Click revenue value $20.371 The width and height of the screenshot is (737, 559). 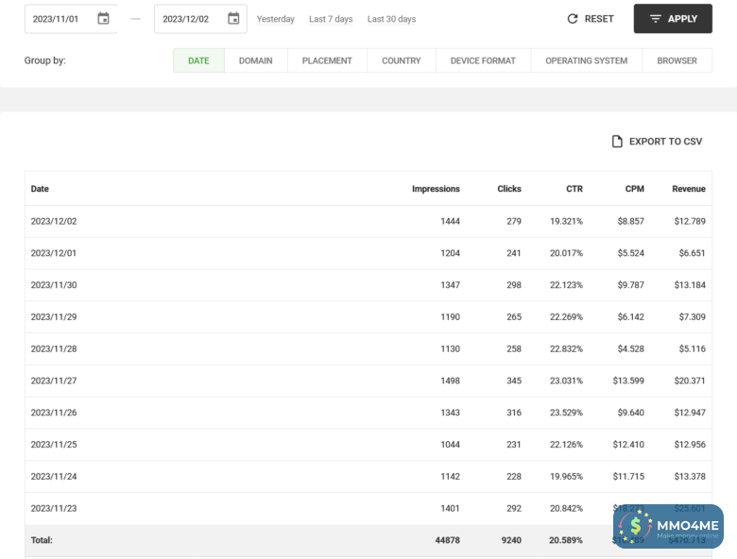click(690, 381)
